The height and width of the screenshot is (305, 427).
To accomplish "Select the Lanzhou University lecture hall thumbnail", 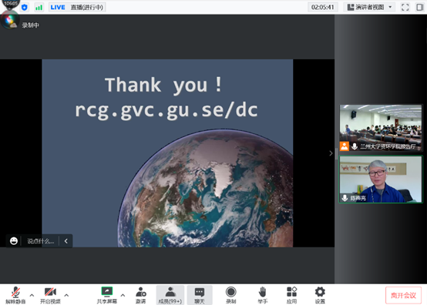I will click(x=381, y=128).
